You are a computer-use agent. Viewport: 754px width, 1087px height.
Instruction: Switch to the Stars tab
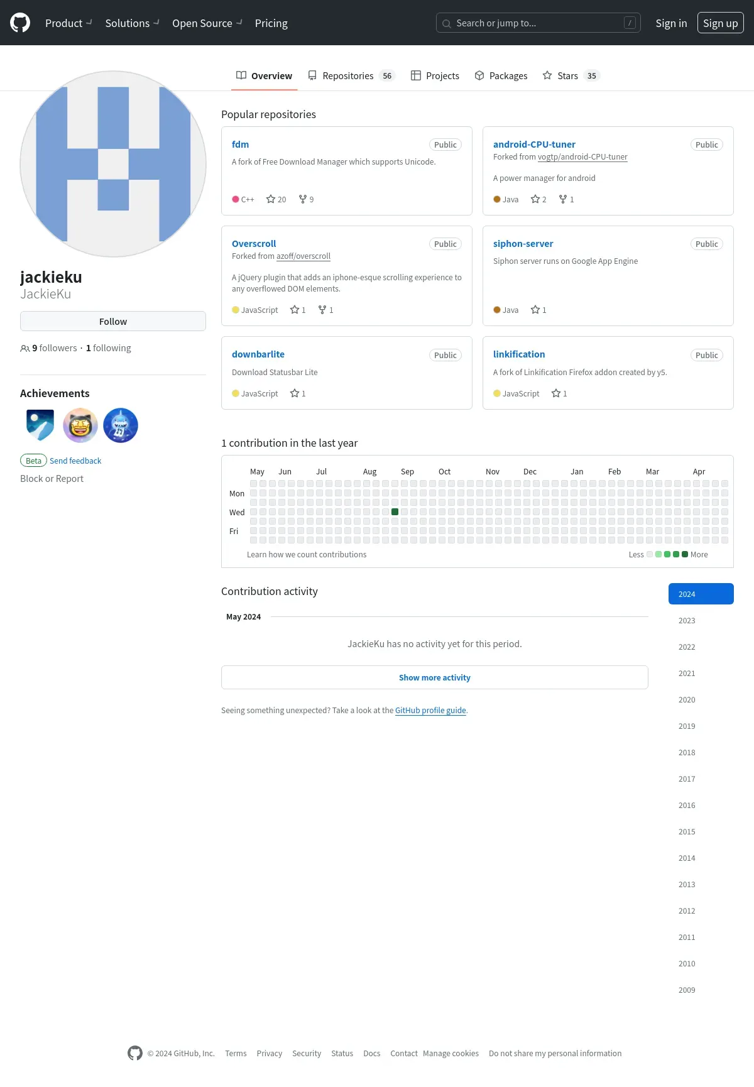point(571,75)
